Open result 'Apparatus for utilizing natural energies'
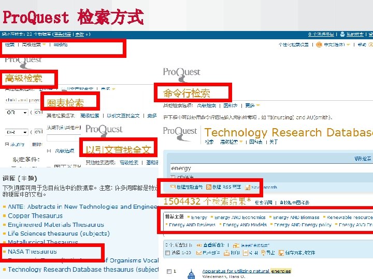373x279 pixels. coord(247,271)
